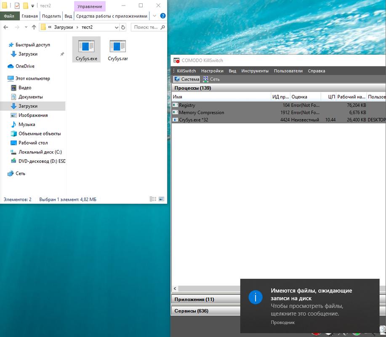
Task: Select the CrySys.rar archive file
Action: click(x=118, y=50)
